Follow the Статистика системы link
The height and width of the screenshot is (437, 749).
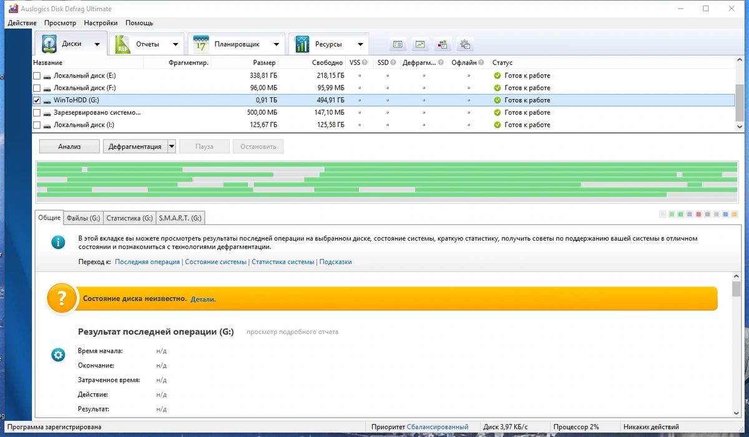tap(283, 262)
